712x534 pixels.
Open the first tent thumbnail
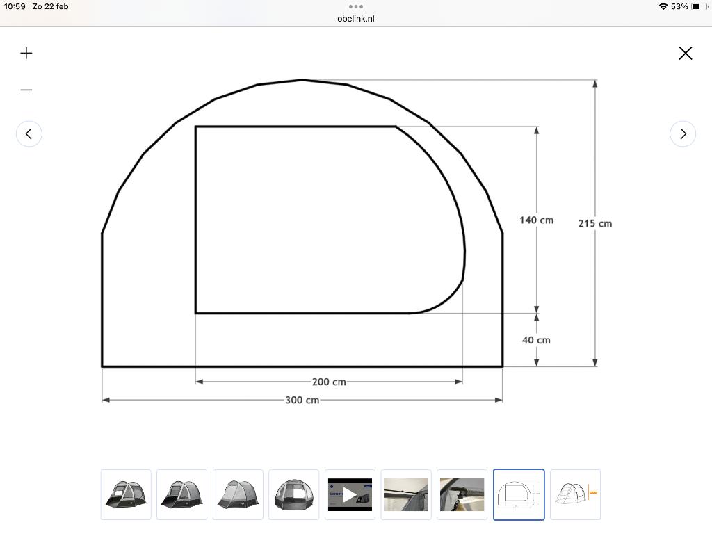(126, 494)
